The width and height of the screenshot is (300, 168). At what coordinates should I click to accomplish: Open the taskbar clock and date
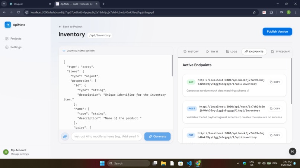click(286, 163)
